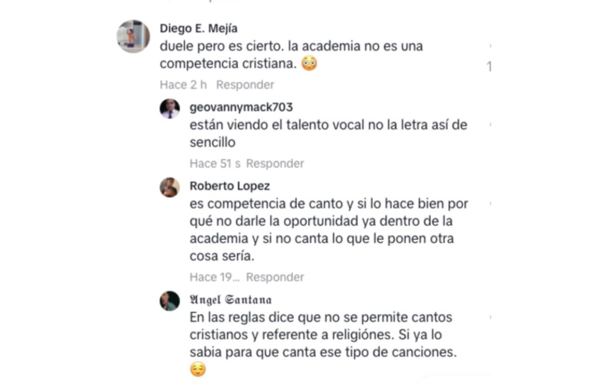Open Roberto Lopez's profile avatar
Screen dimensions: 600x384
pos(170,188)
